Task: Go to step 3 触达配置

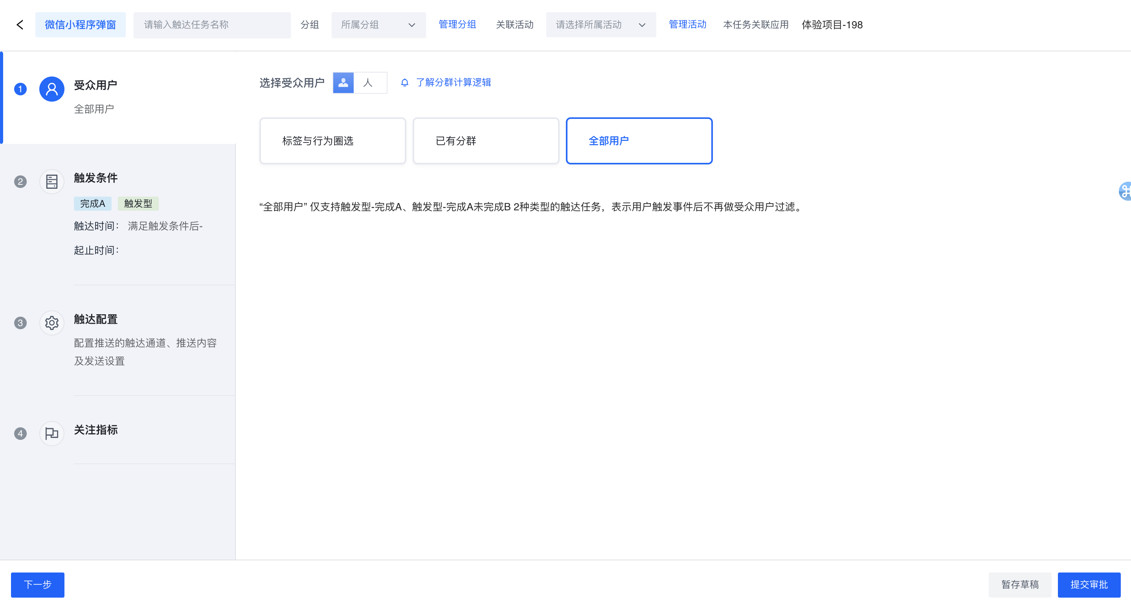Action: point(96,319)
